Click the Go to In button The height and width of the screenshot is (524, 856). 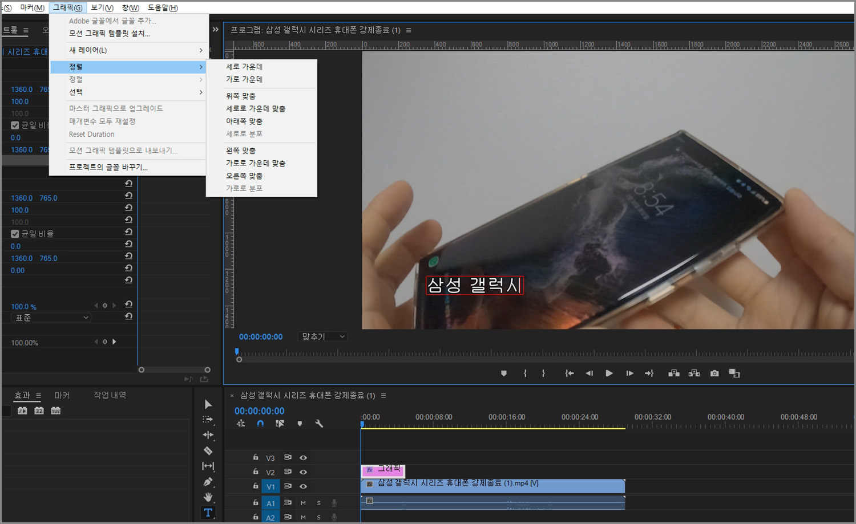click(569, 373)
